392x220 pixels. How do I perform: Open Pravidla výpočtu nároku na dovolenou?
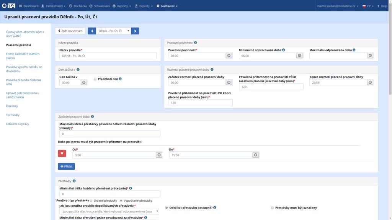point(24,69)
